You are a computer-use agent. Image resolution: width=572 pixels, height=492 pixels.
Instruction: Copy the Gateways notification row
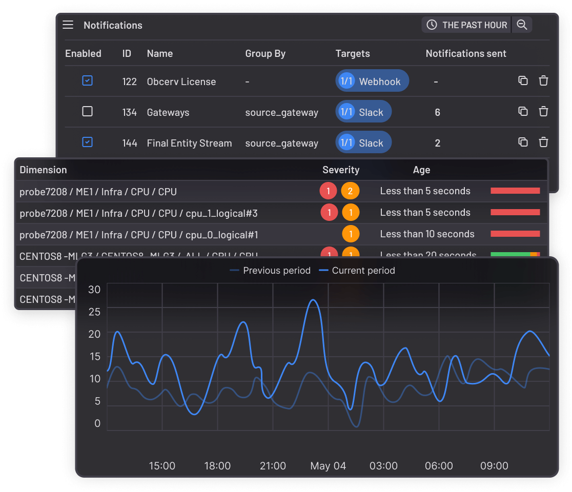click(x=523, y=112)
